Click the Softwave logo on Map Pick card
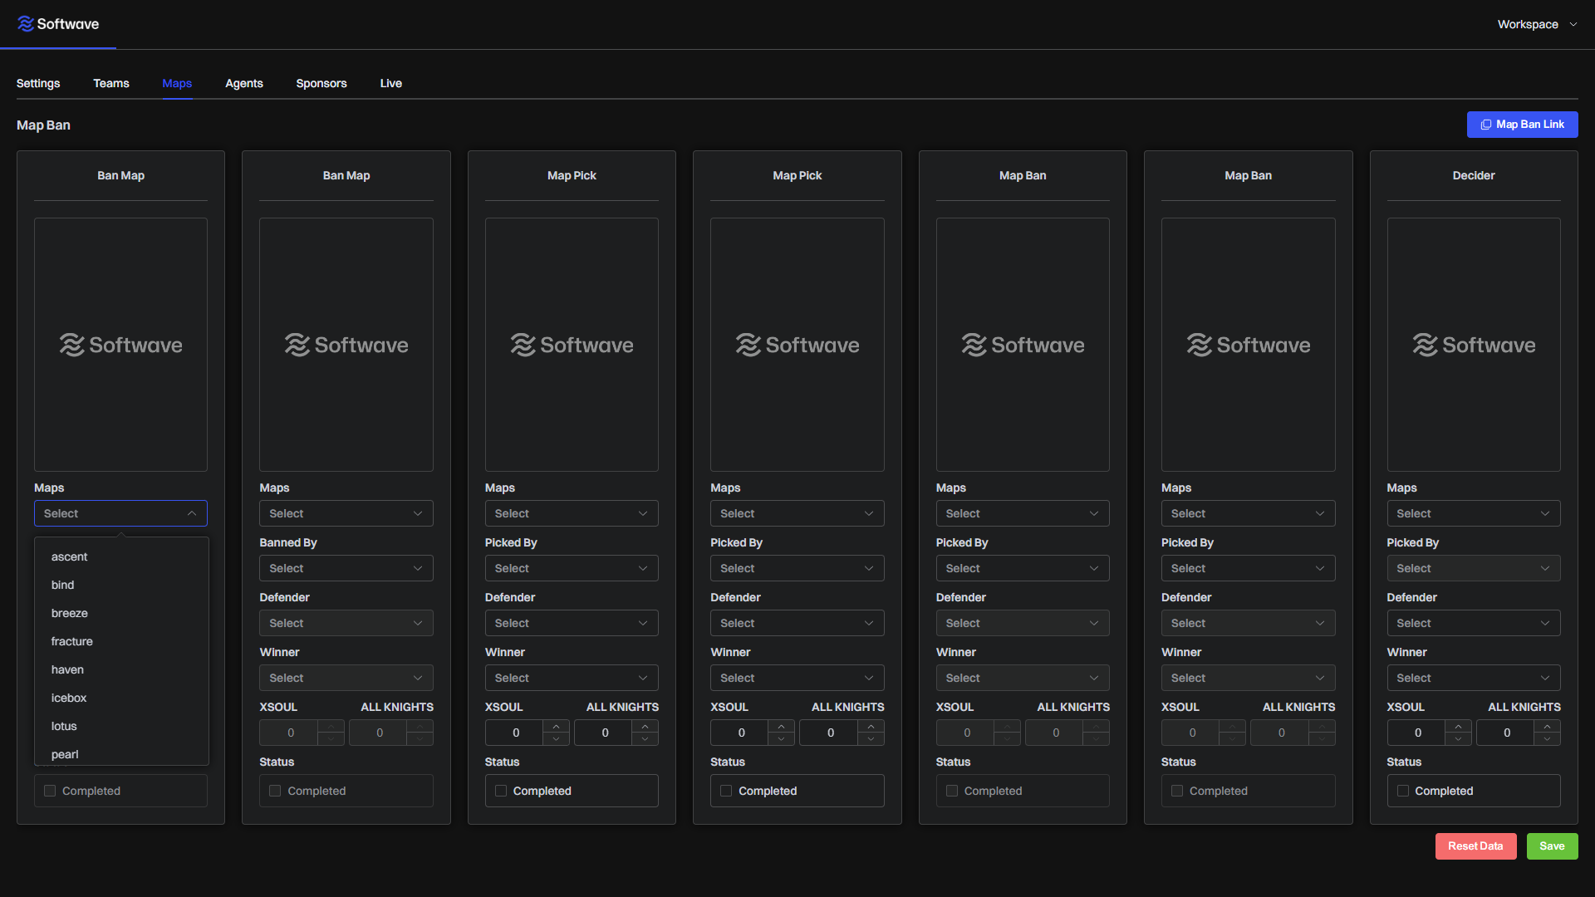 [572, 344]
